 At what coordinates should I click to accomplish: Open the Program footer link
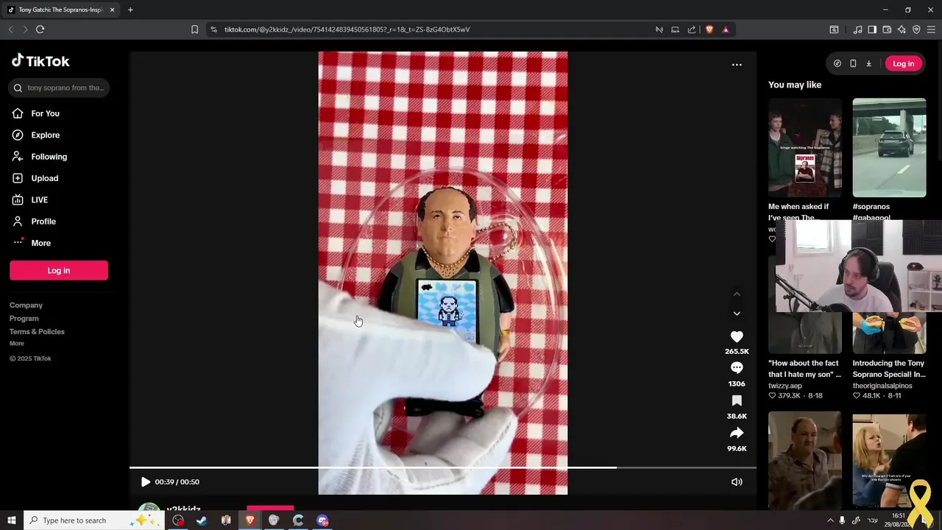pos(24,318)
